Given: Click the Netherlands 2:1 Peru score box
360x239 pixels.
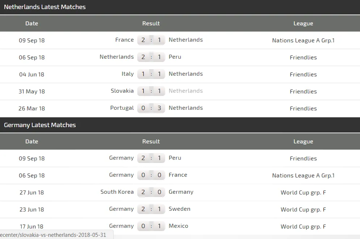Looking at the screenshot, I should (151, 57).
